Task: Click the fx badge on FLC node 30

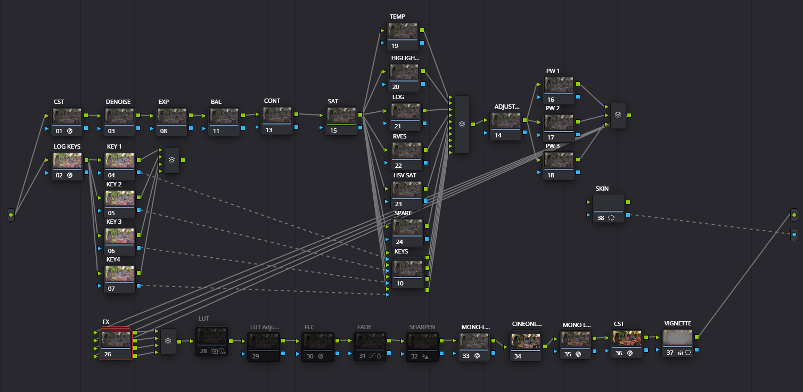Action: (321, 356)
